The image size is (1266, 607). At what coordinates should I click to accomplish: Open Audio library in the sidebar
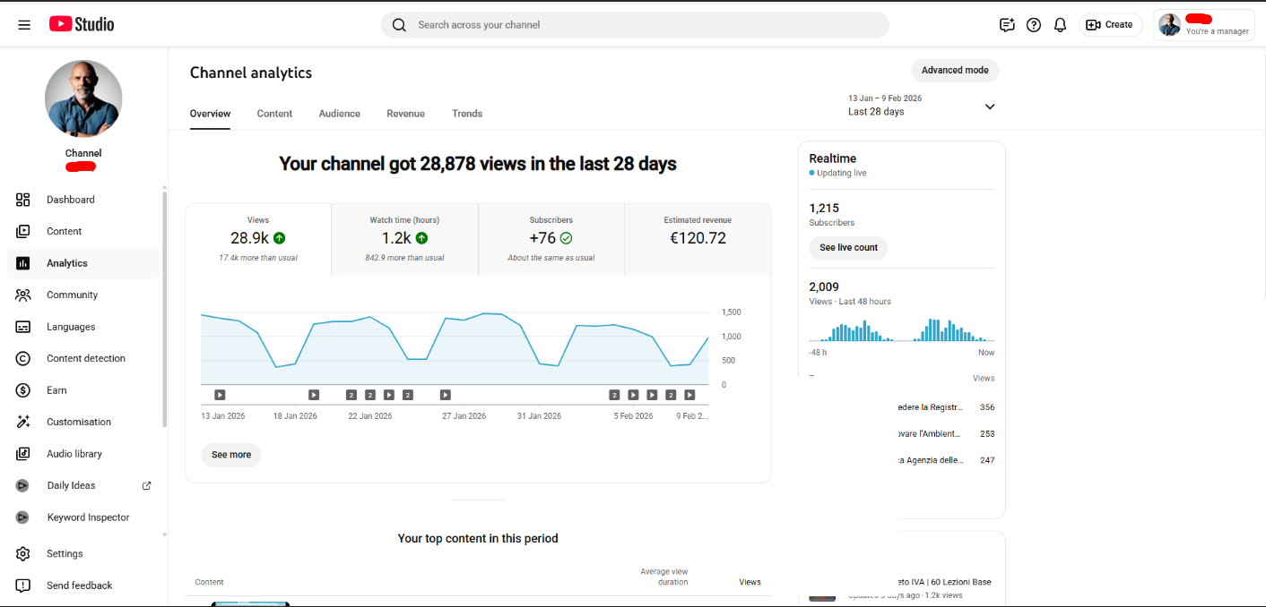click(74, 454)
